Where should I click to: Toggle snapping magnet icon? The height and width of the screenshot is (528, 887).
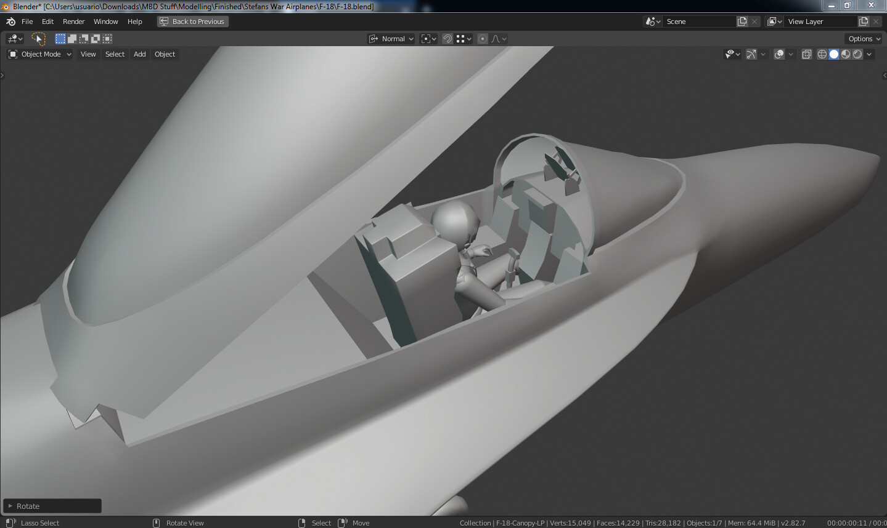[x=448, y=39]
